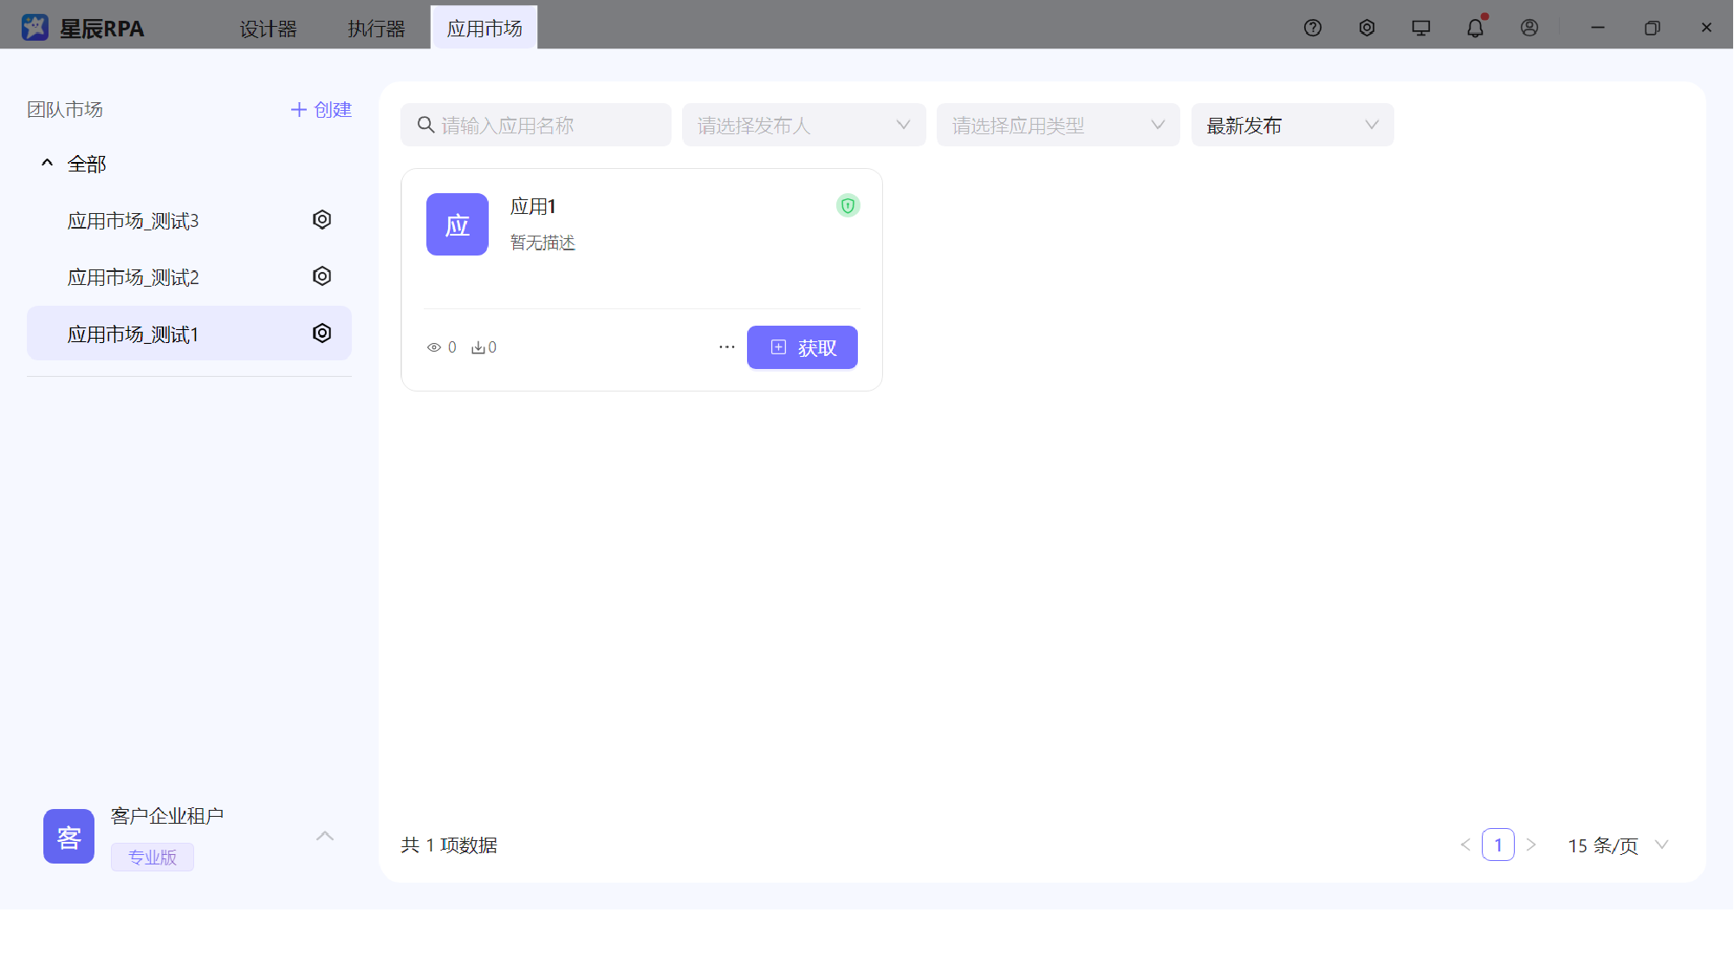Click the monitor icon in the title bar

click(1420, 28)
